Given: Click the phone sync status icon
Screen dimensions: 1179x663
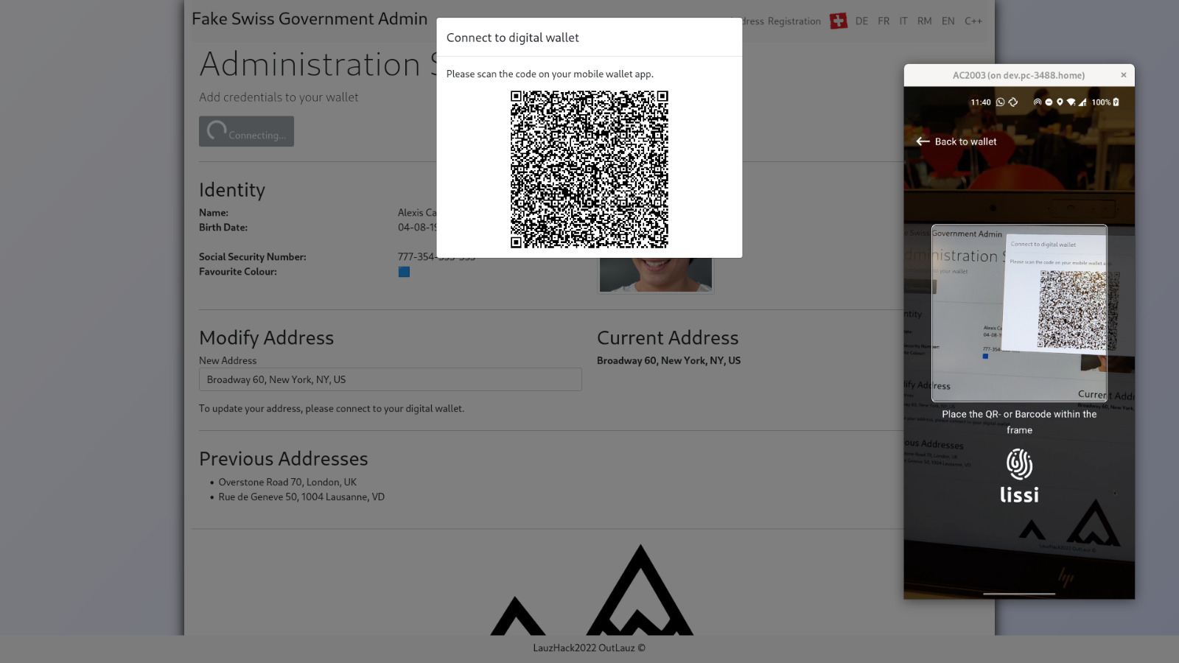Looking at the screenshot, I should point(1013,102).
